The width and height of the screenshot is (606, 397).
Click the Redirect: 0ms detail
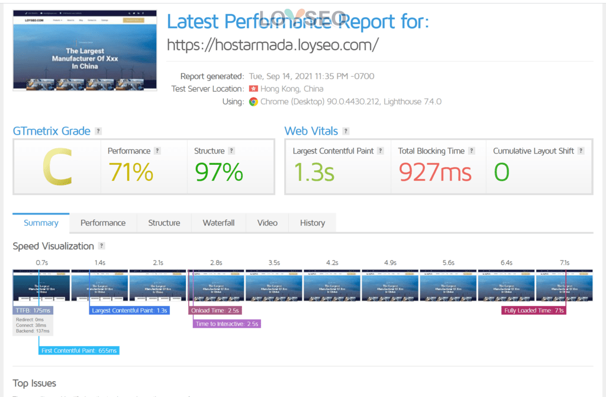pyautogui.click(x=30, y=320)
